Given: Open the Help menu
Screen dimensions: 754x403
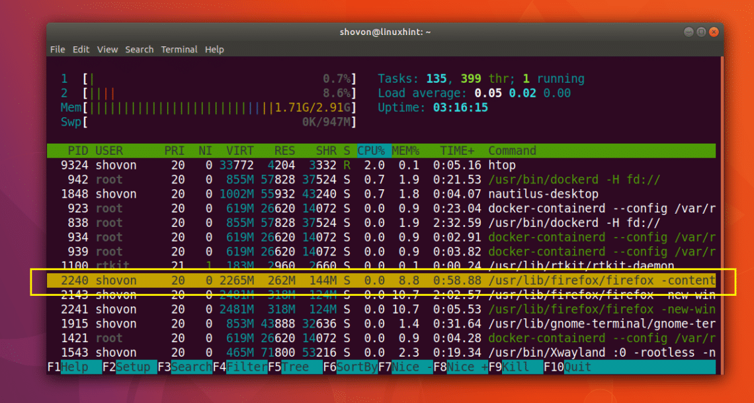Looking at the screenshot, I should coord(214,50).
